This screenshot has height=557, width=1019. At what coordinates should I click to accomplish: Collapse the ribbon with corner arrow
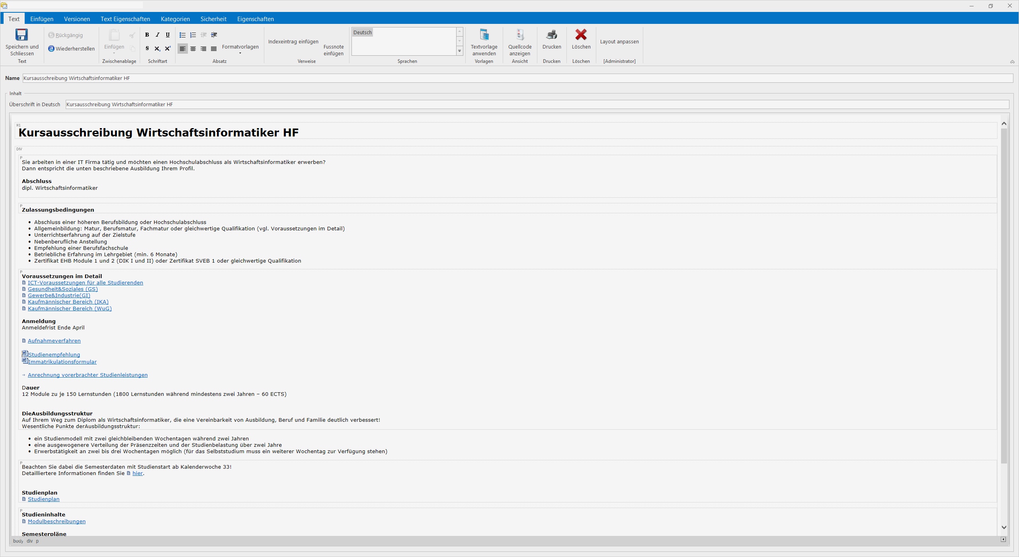click(x=1012, y=62)
